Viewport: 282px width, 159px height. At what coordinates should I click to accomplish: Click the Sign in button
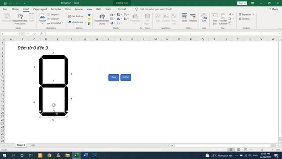click(242, 3)
